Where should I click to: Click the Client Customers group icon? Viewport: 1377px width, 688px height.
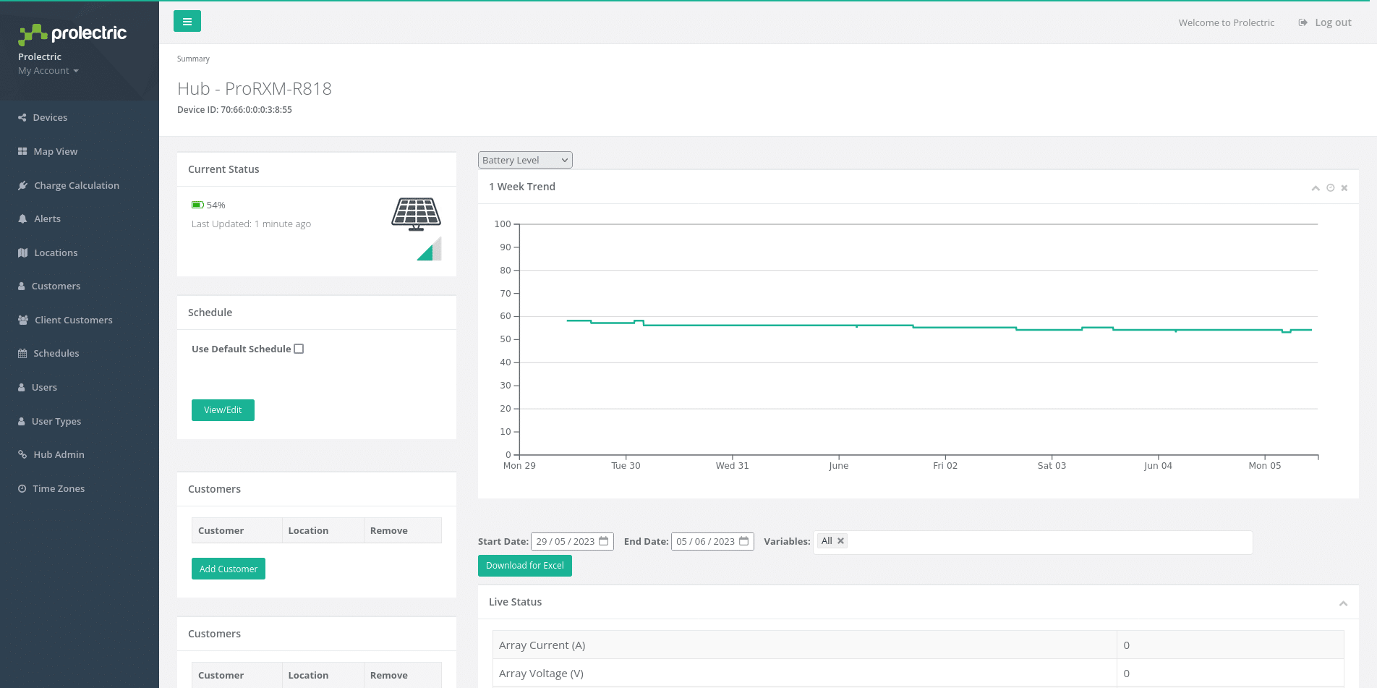click(23, 320)
